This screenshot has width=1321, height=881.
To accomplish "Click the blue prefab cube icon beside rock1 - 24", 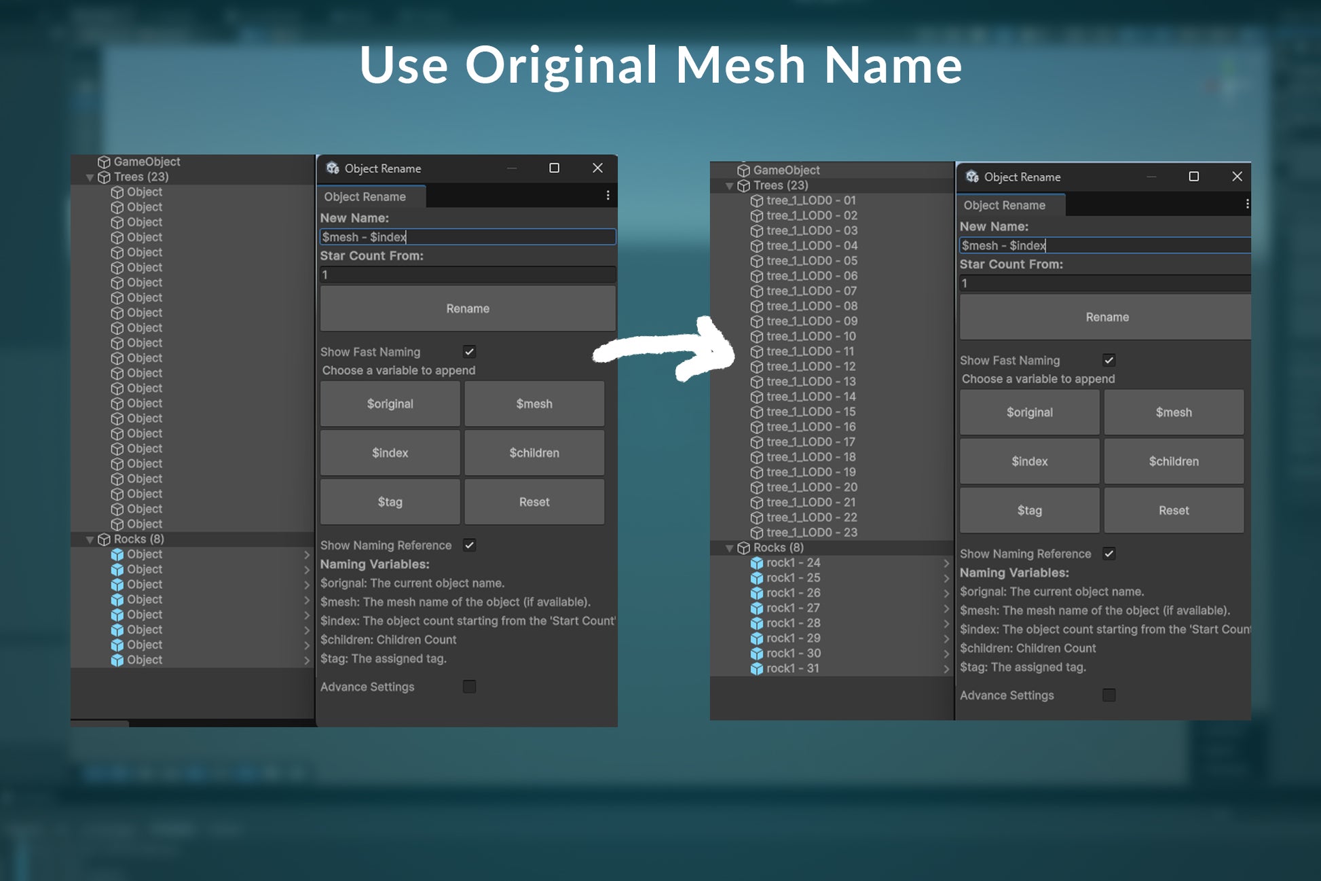I will (756, 563).
